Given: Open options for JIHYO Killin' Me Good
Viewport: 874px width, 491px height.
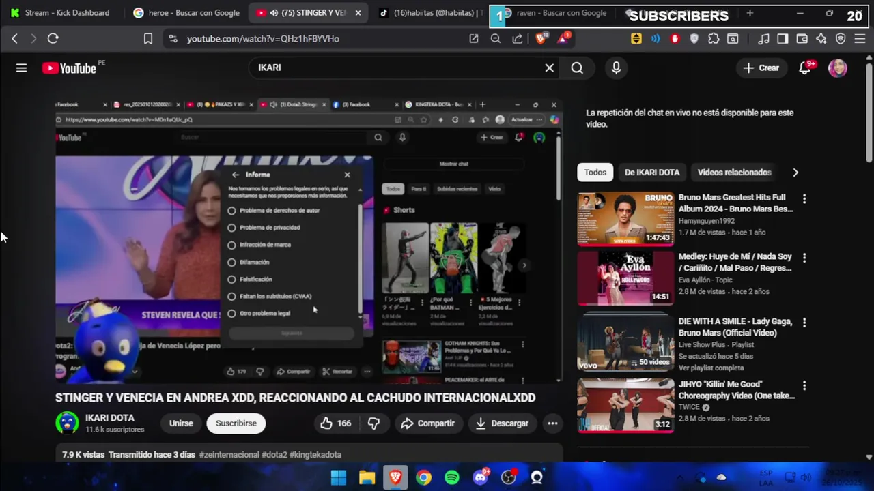Looking at the screenshot, I should point(804,386).
